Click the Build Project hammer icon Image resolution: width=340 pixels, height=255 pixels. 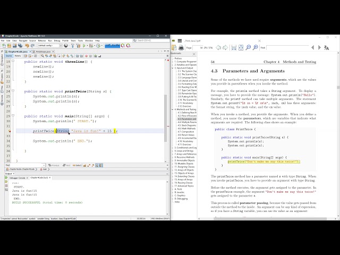(x=73, y=46)
